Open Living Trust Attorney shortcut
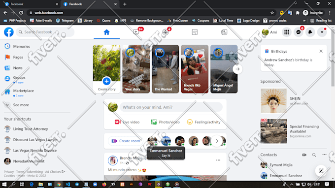Image resolution: width=335 pixels, height=188 pixels. pos(31,129)
